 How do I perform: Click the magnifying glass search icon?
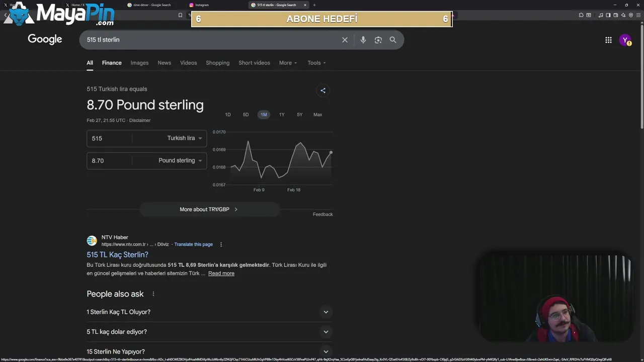393,40
